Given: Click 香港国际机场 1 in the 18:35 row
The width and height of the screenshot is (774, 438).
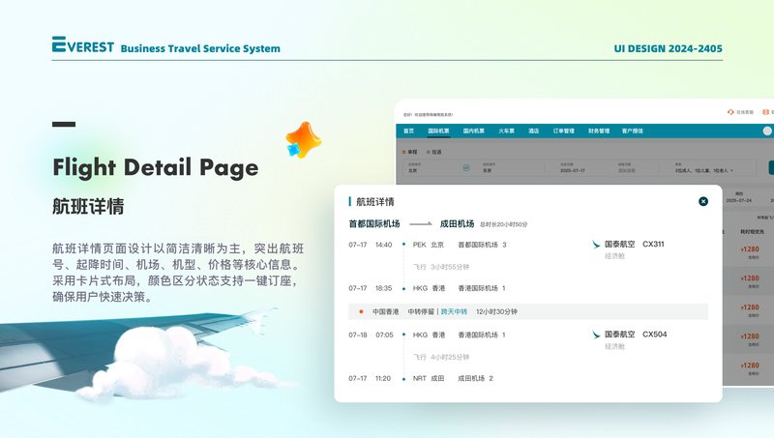Looking at the screenshot, I should [x=482, y=288].
